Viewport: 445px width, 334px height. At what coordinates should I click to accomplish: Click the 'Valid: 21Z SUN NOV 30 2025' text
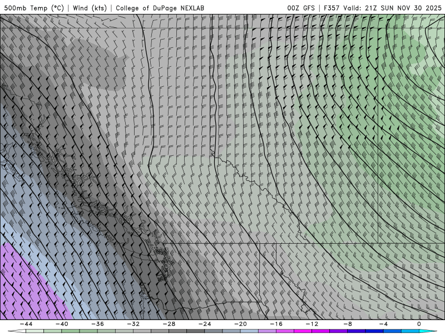tap(392, 8)
